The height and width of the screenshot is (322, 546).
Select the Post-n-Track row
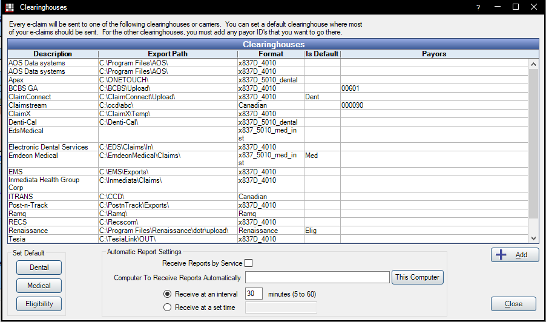click(x=268, y=205)
